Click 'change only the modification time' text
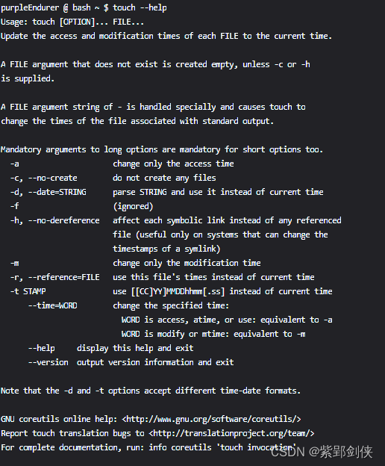Viewport: 385px width, 466px height. [x=187, y=263]
